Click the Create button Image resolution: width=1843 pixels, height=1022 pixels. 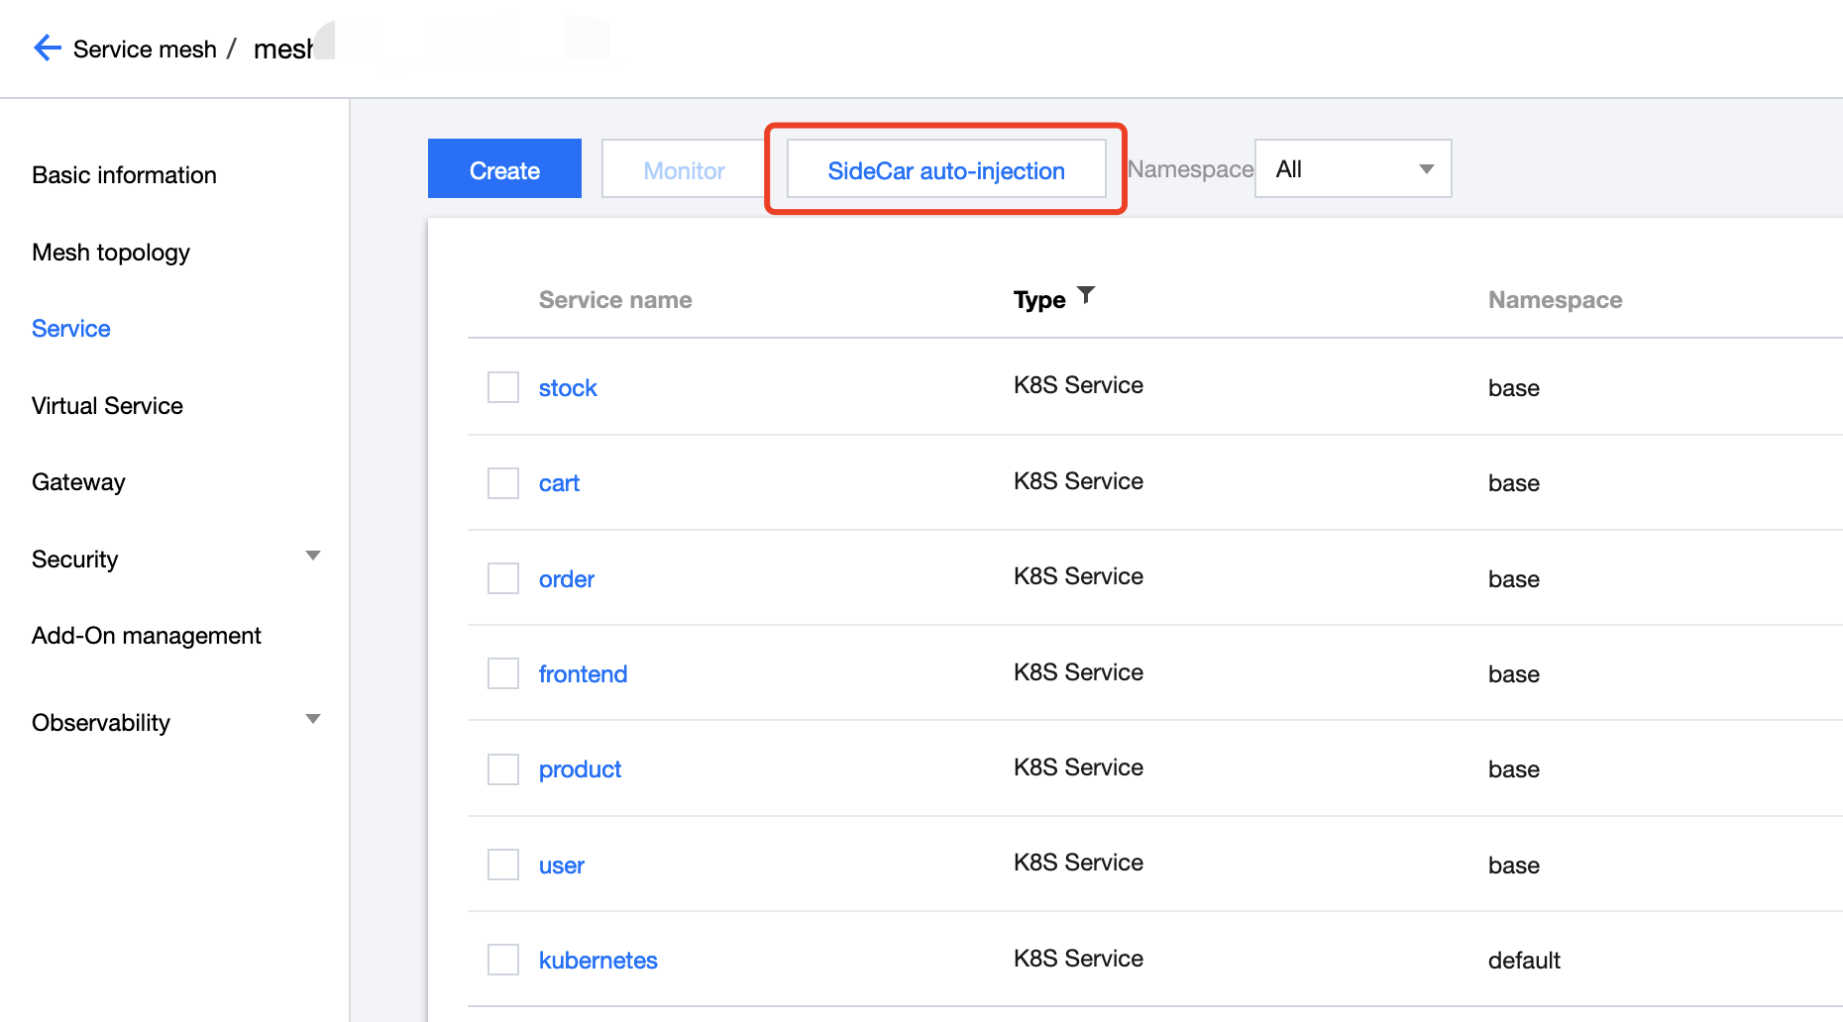[x=504, y=168]
